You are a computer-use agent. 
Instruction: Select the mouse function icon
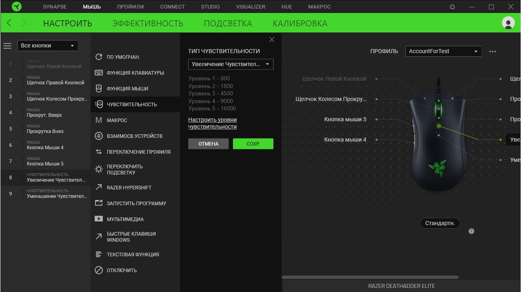click(99, 89)
